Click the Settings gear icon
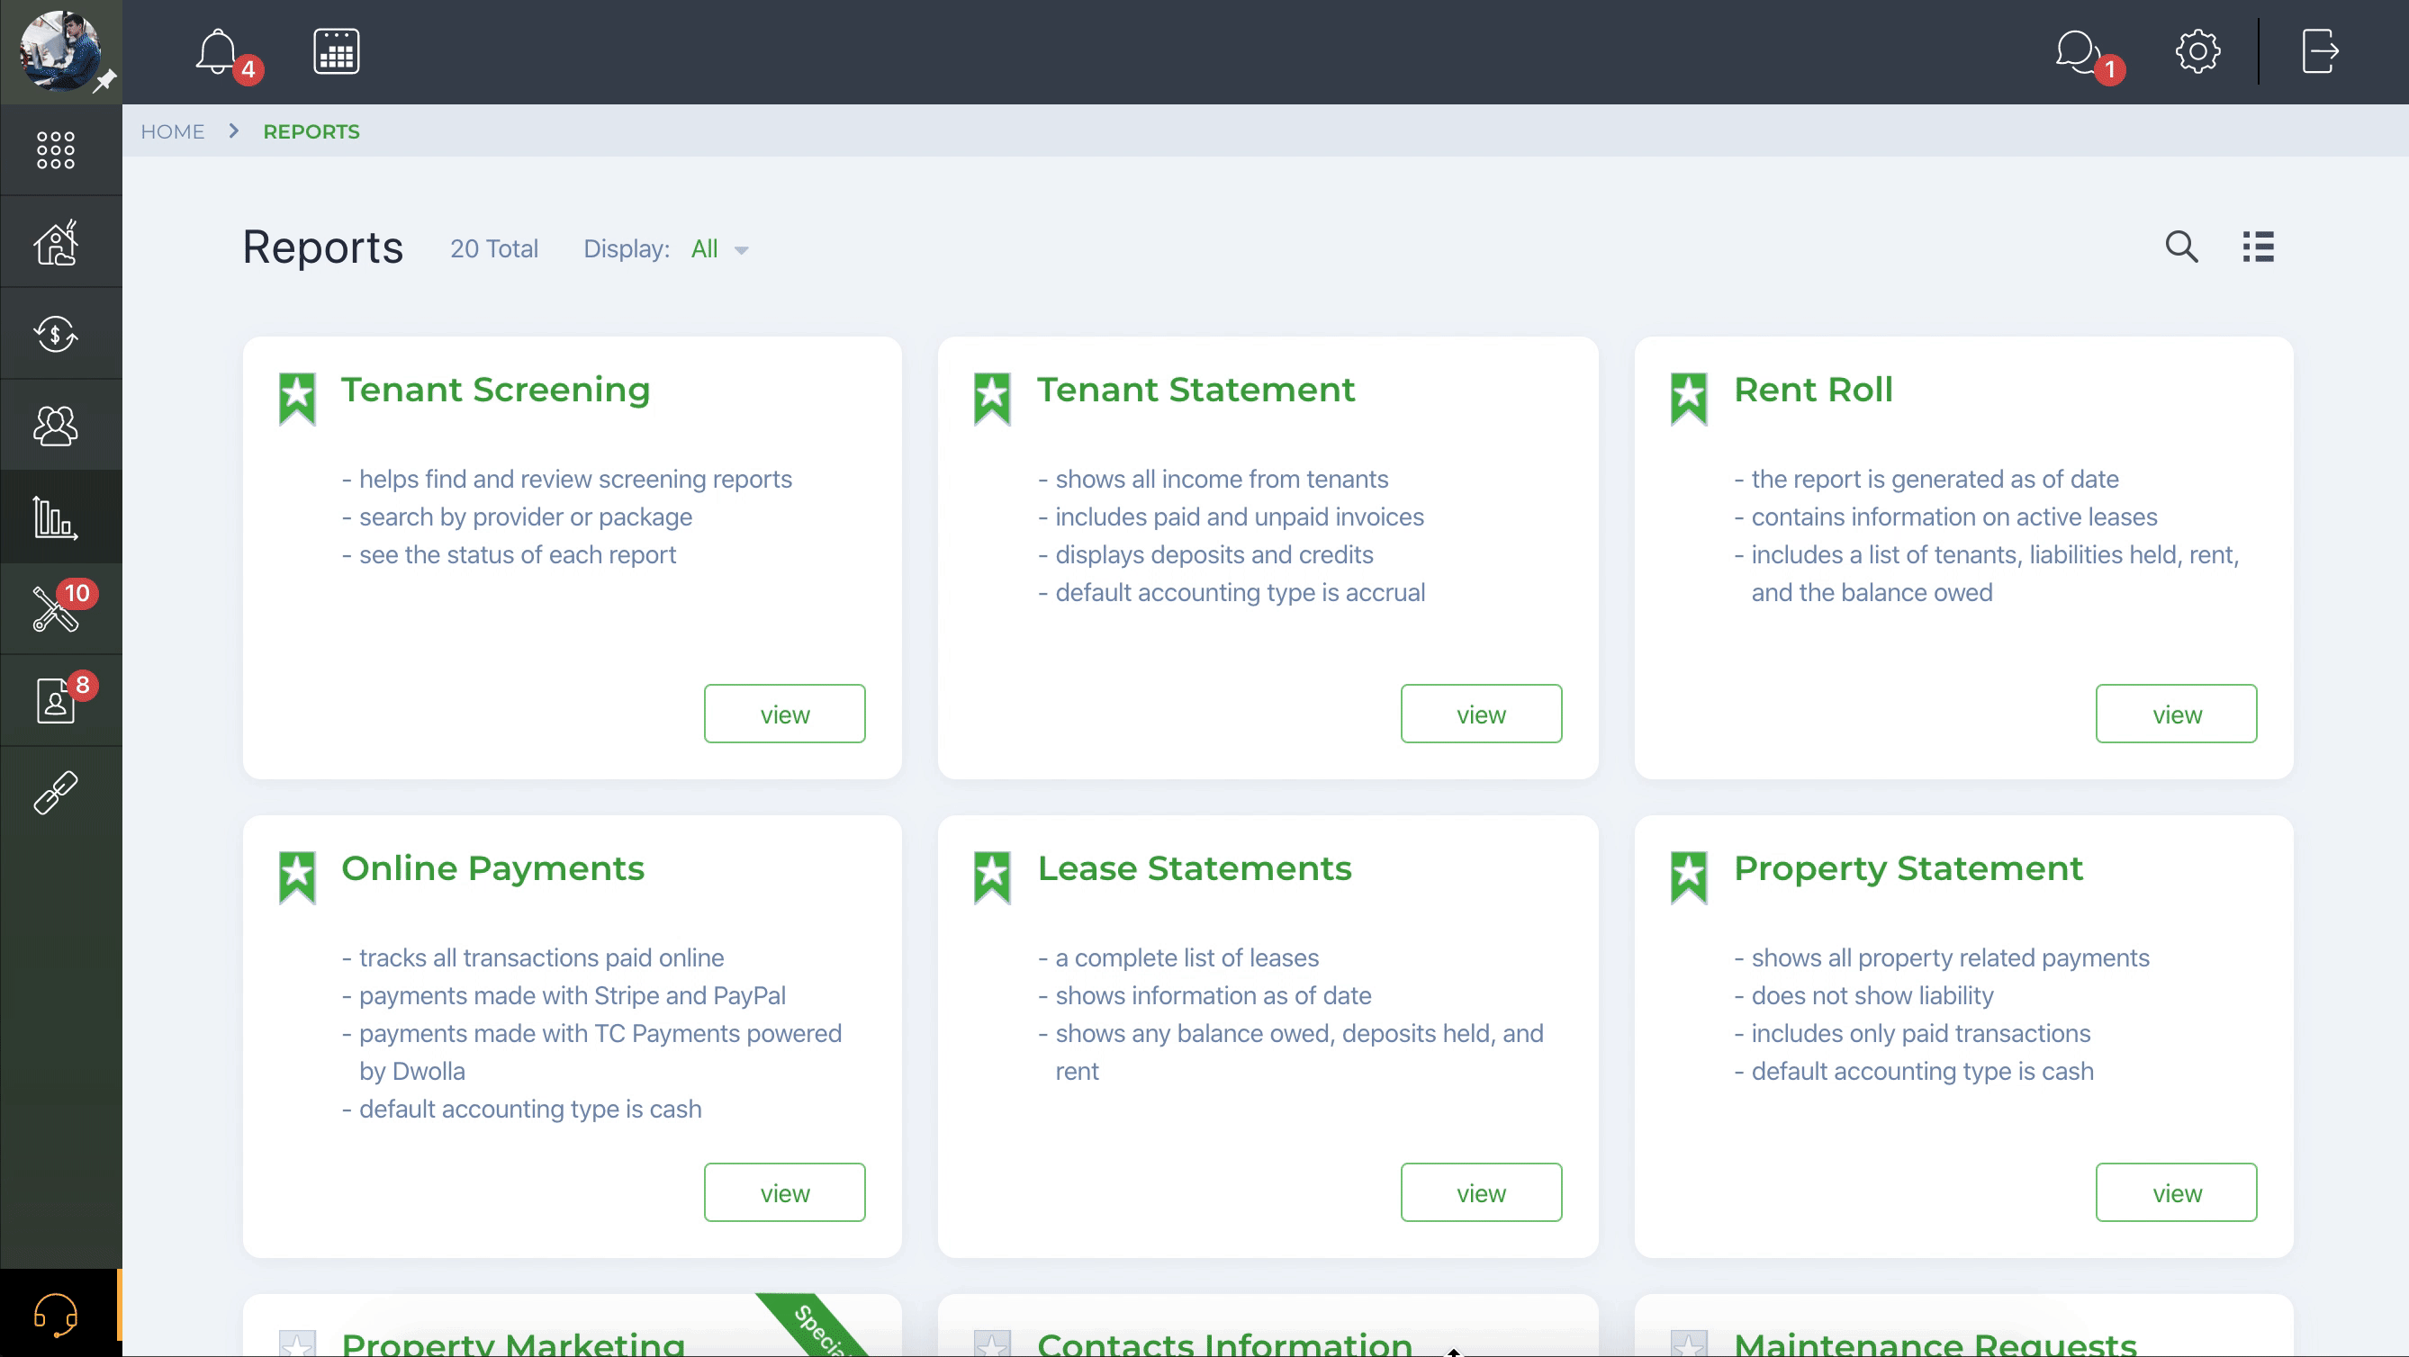This screenshot has width=2409, height=1357. (x=2197, y=51)
